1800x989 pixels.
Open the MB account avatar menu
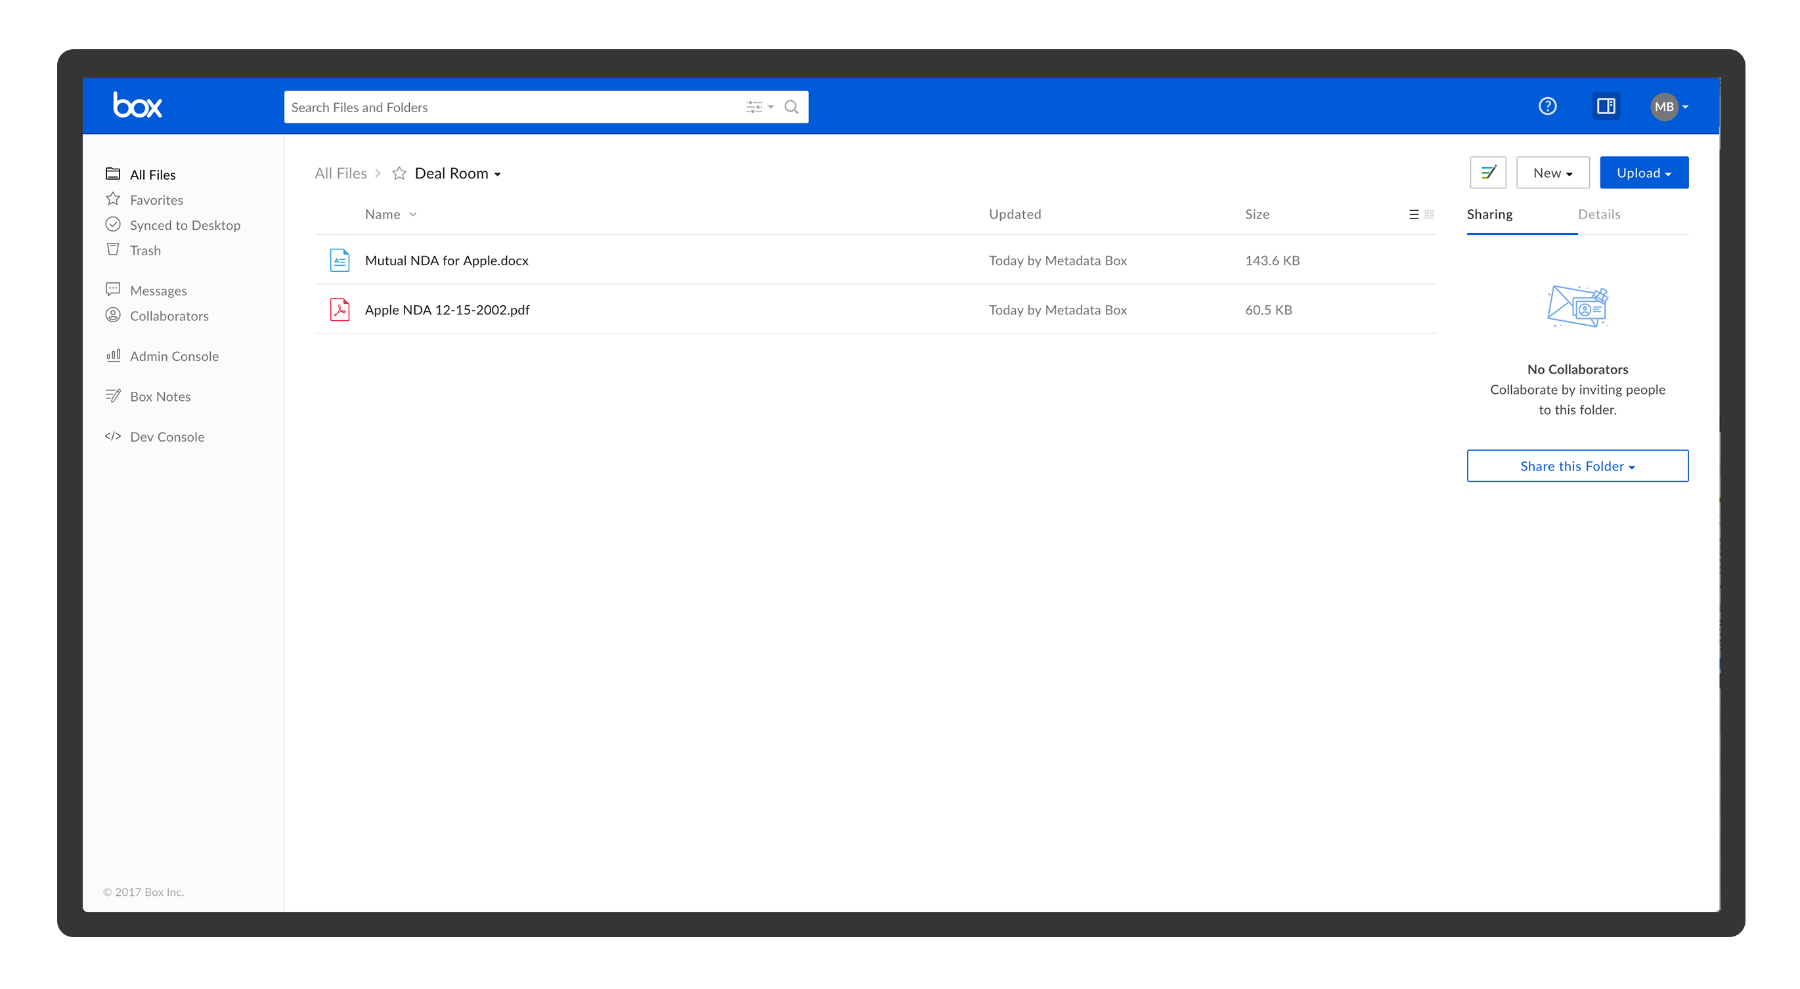1669,107
